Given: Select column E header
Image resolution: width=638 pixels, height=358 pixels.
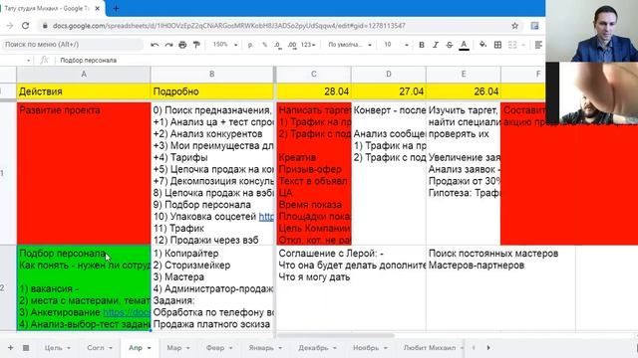Looking at the screenshot, I should pyautogui.click(x=464, y=75).
